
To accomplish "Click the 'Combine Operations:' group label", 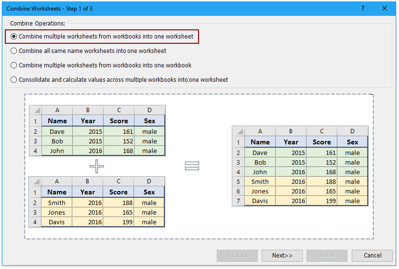I will pyautogui.click(x=37, y=23).
